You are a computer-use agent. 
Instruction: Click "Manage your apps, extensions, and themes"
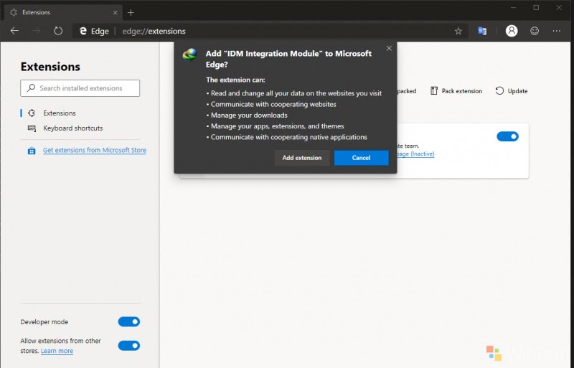[277, 126]
